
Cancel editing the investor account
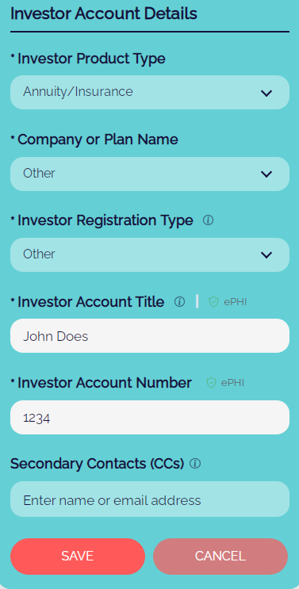click(x=220, y=556)
